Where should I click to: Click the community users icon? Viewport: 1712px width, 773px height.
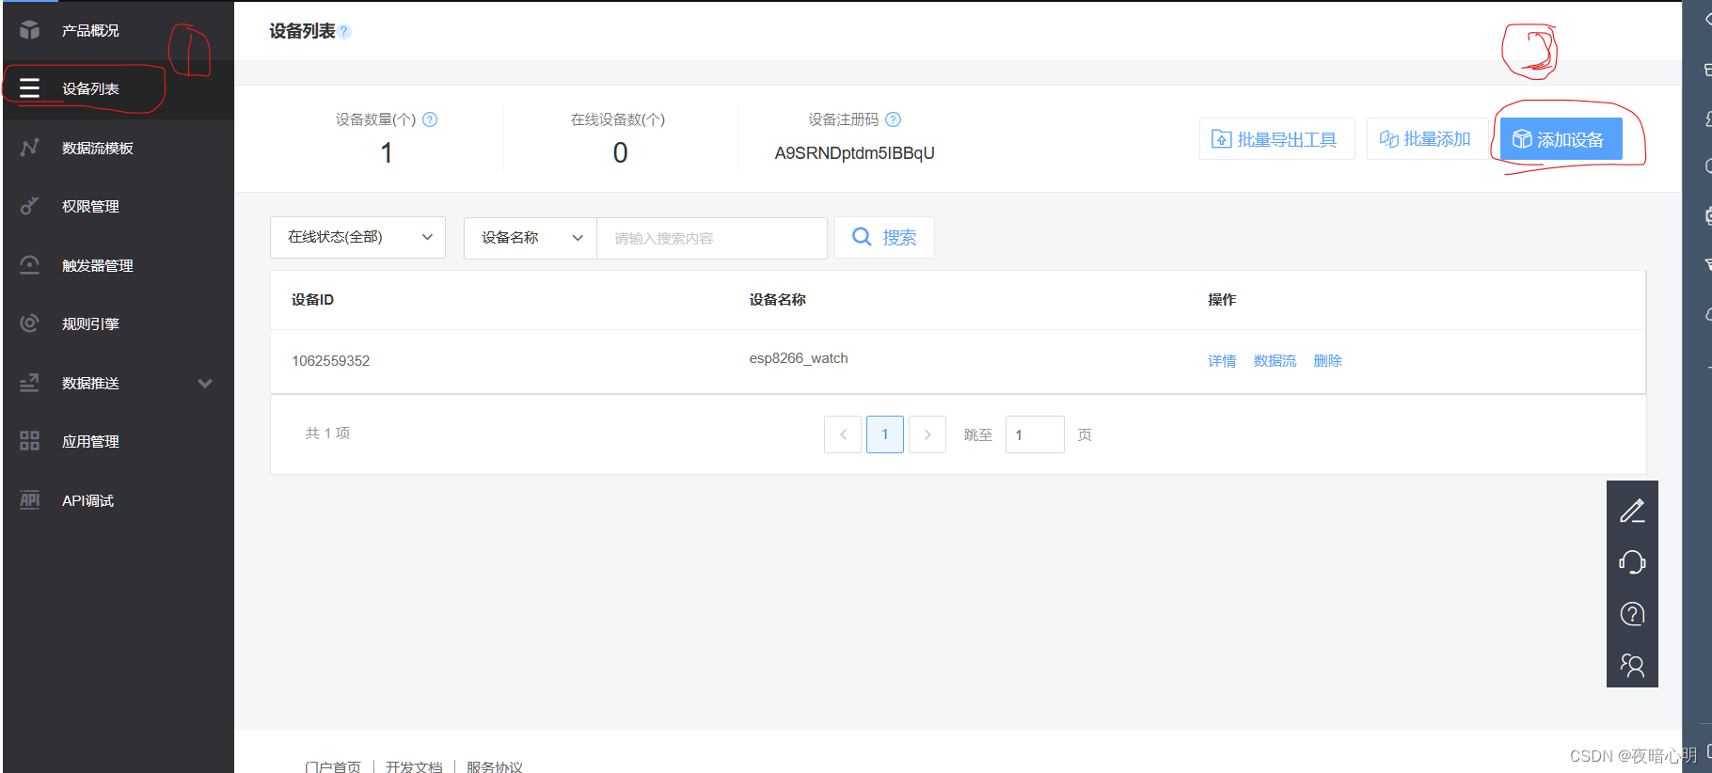pyautogui.click(x=1632, y=666)
